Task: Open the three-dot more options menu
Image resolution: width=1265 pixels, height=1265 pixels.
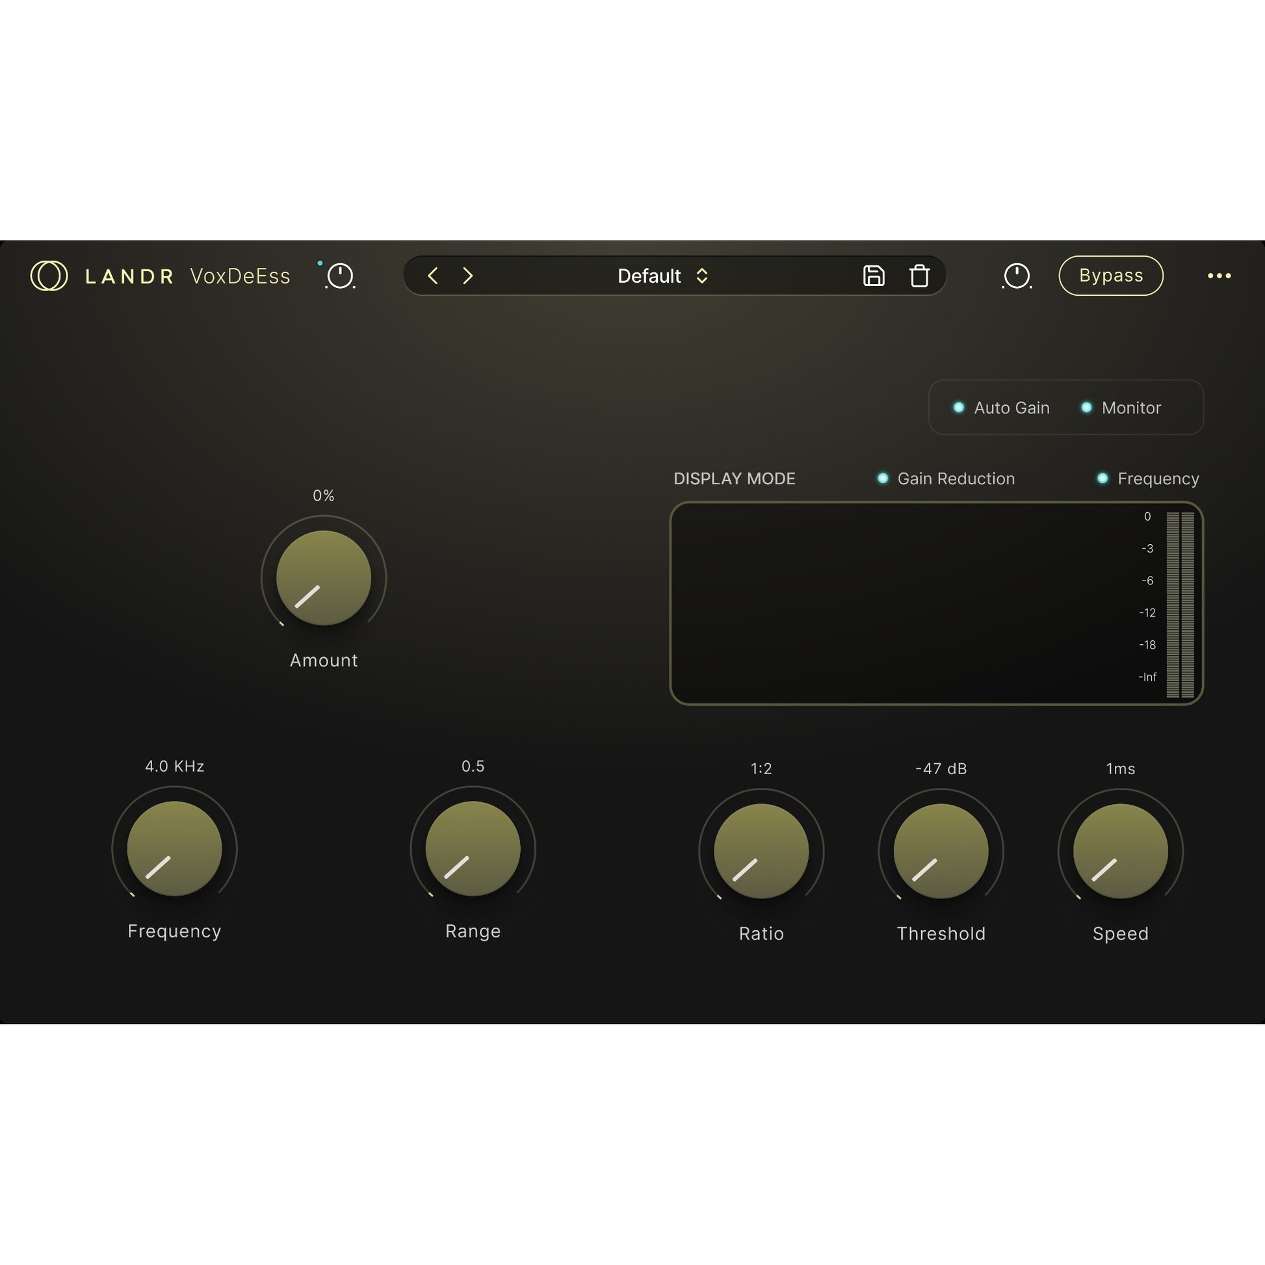Action: (x=1219, y=276)
